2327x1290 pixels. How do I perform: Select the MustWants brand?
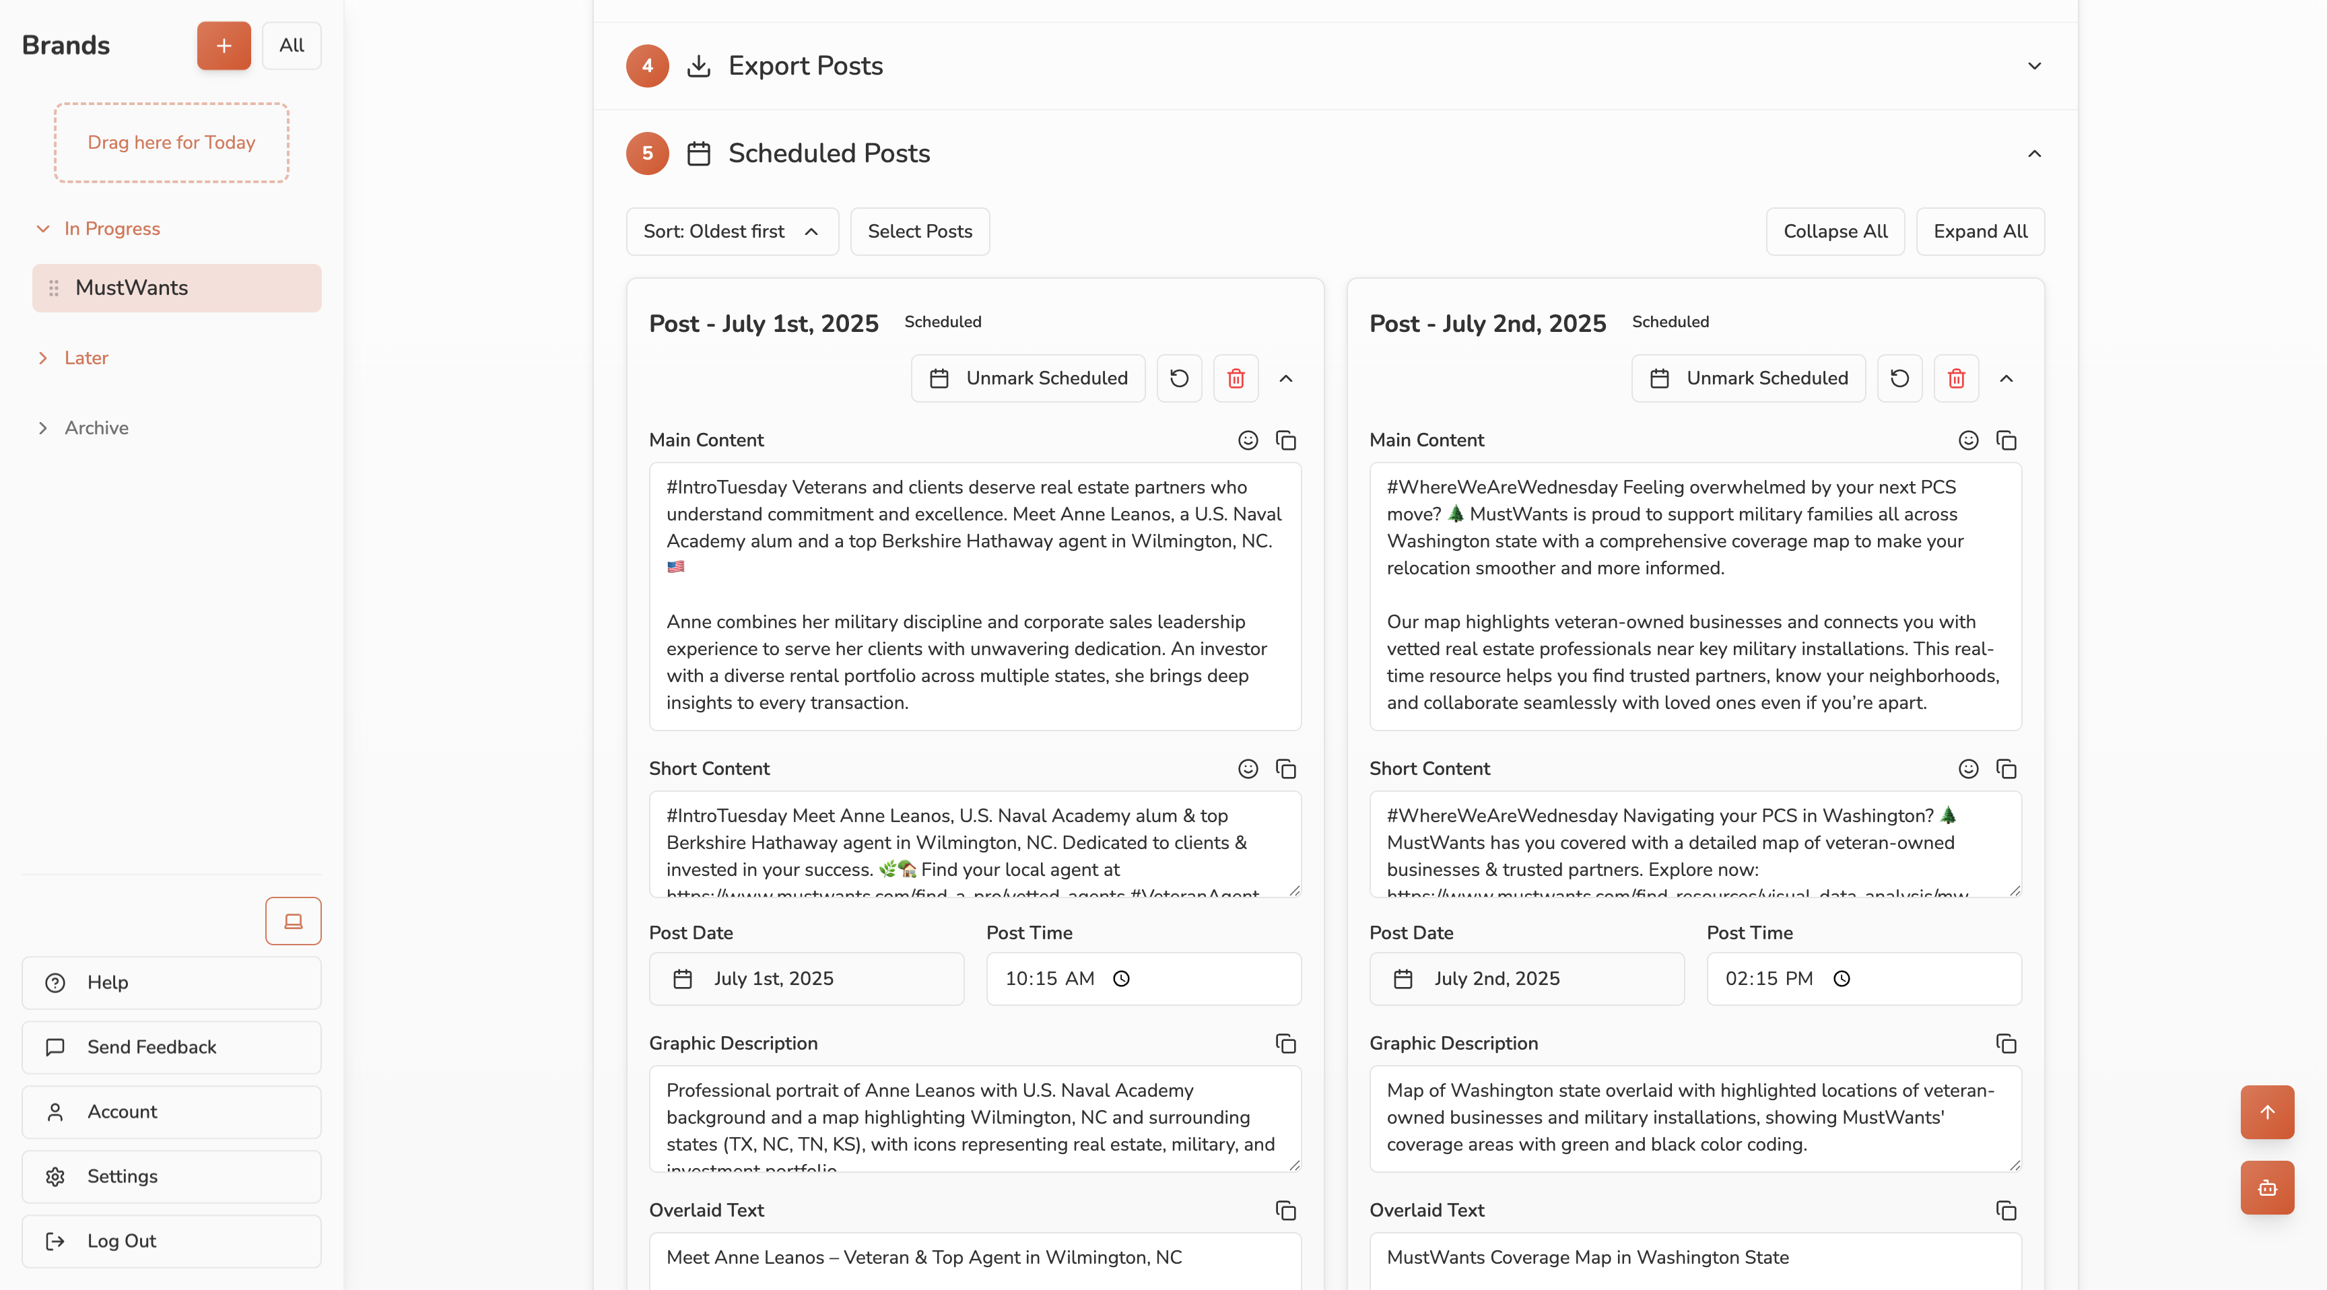coord(177,288)
